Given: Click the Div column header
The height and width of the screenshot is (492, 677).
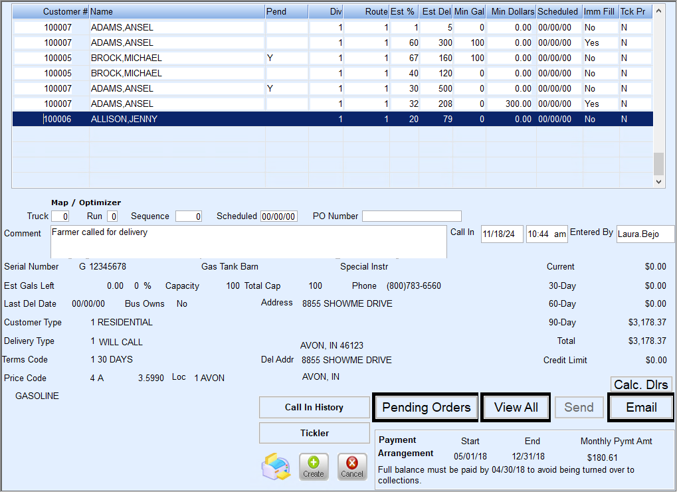Looking at the screenshot, I should 326,12.
